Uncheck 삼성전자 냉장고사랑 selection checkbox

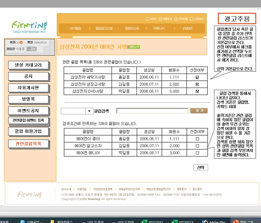click(197, 84)
